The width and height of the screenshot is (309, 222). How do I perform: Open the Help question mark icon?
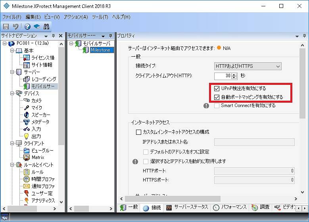27,27
